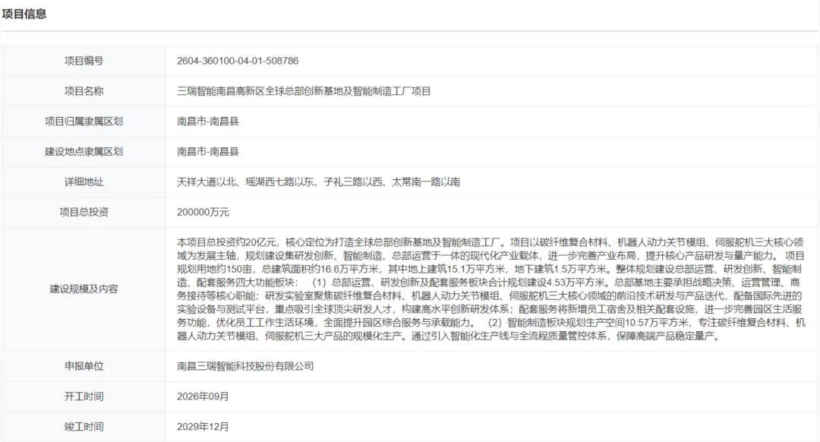This screenshot has height=442, width=820.
Task: Click completion date 2029年12月
Action: coord(203,427)
